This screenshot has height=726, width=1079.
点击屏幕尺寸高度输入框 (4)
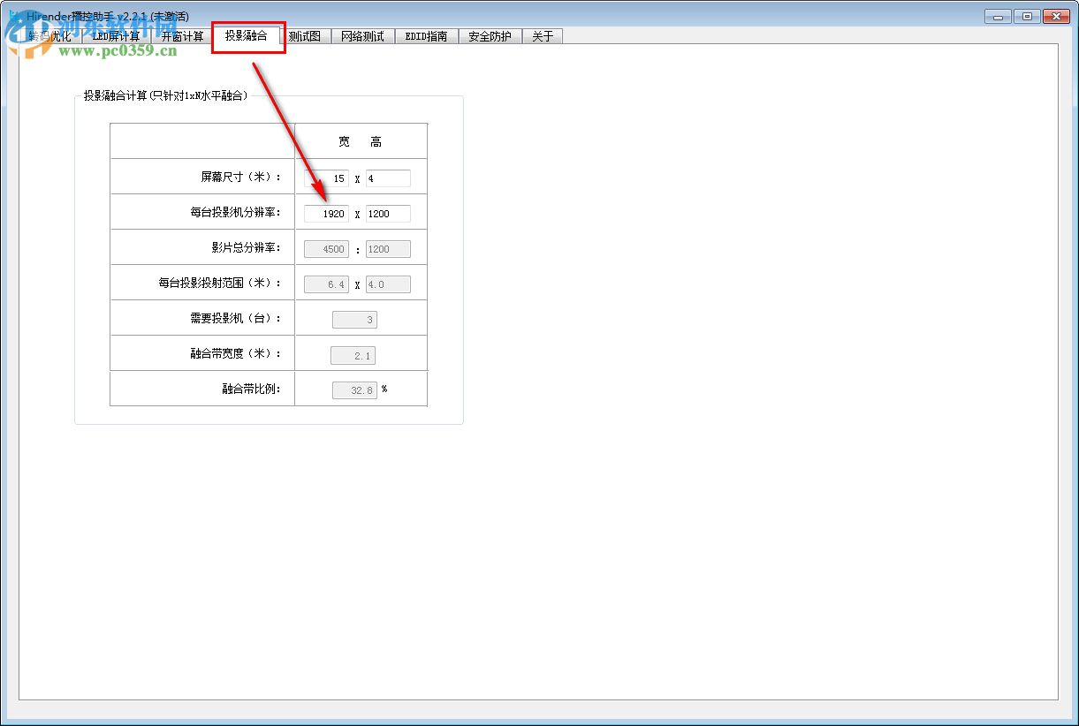pyautogui.click(x=387, y=178)
